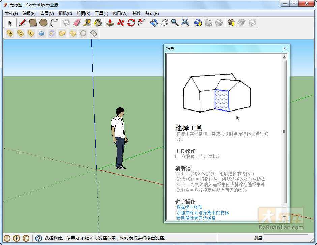Click the grayed-out Share Model icon
Viewport: 317px width, 245px height.
coord(241,23)
